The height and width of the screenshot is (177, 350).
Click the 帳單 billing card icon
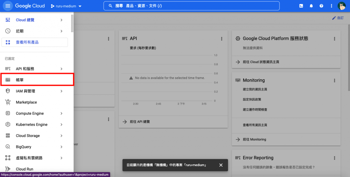tap(8, 80)
